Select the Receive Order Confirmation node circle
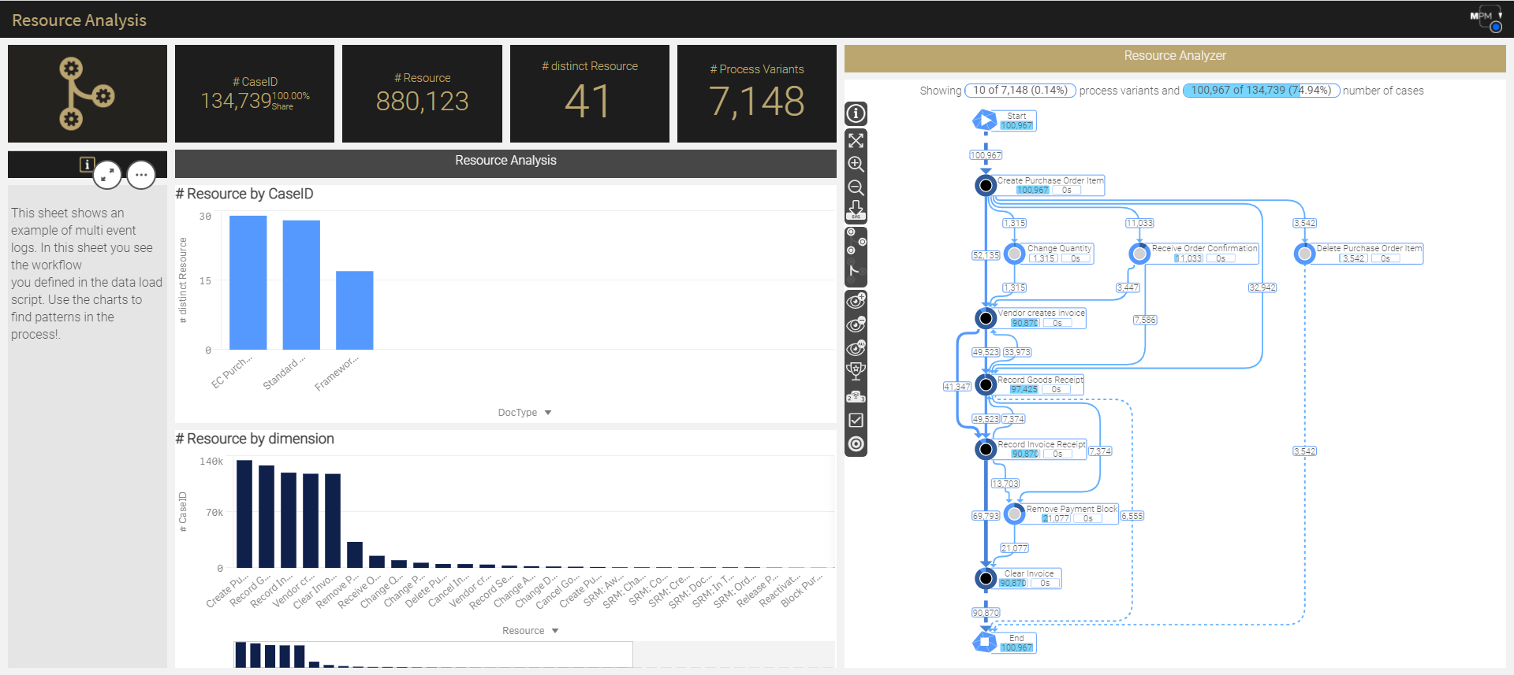Image resolution: width=1514 pixels, height=675 pixels. 1139,253
